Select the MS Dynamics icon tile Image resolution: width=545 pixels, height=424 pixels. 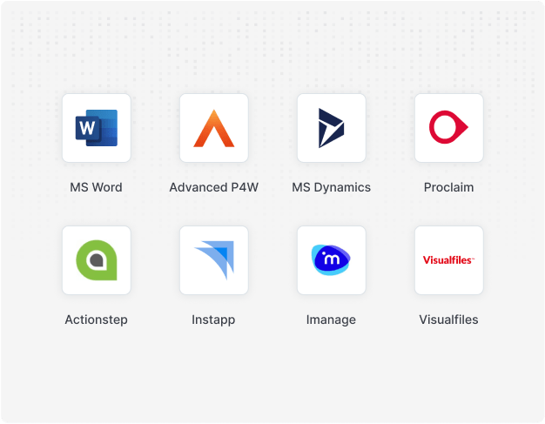(331, 128)
